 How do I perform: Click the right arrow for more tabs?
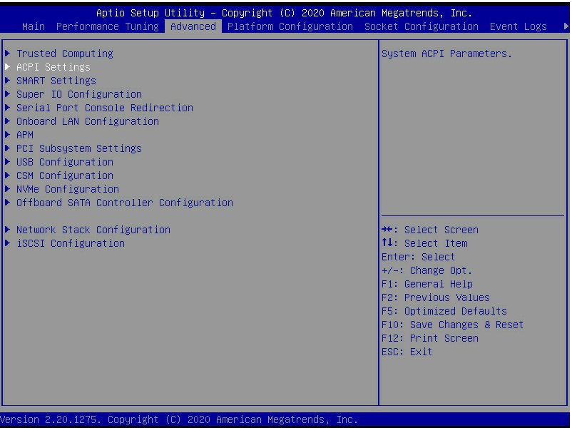click(566, 26)
